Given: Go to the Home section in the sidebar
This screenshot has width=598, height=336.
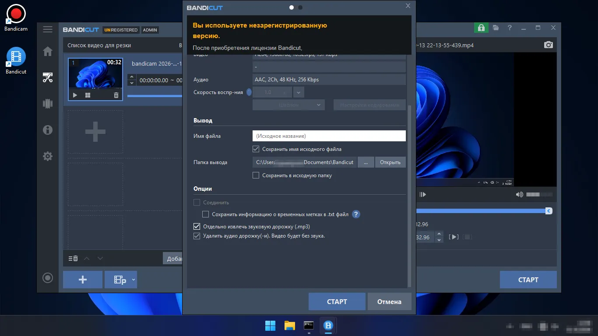Looking at the screenshot, I should (48, 51).
